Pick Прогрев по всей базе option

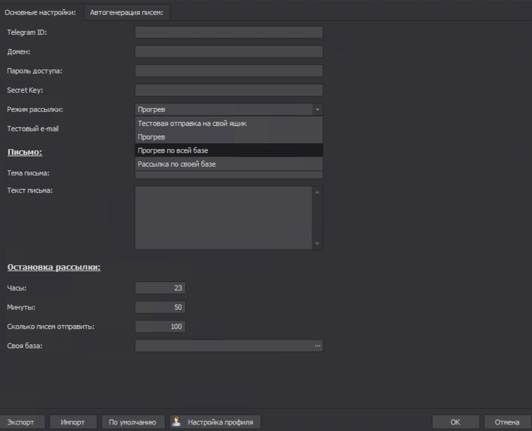pos(229,151)
